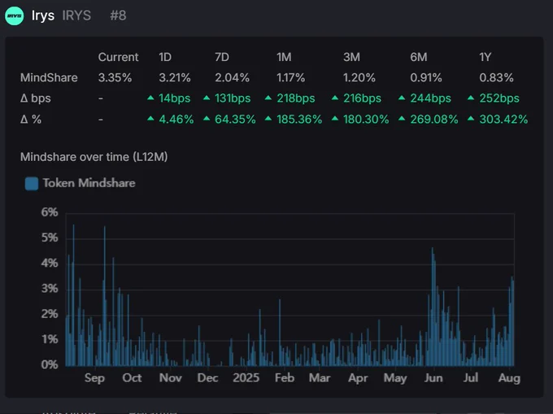Click the Oct x-axis label

132,378
